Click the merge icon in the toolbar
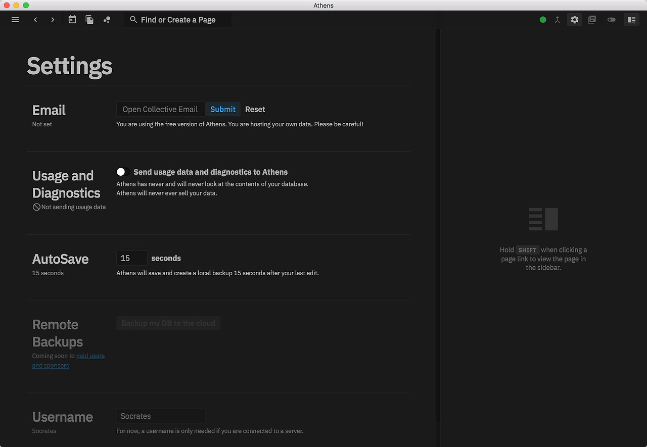 558,20
